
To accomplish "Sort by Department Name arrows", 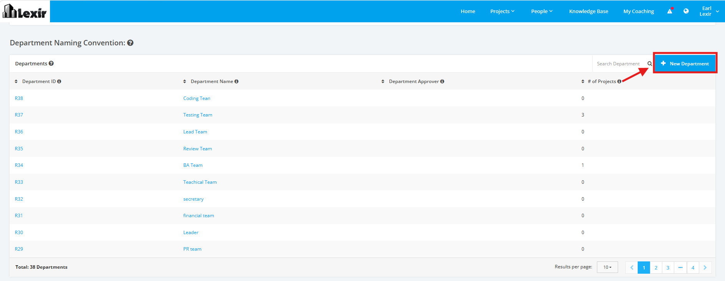I will 185,81.
